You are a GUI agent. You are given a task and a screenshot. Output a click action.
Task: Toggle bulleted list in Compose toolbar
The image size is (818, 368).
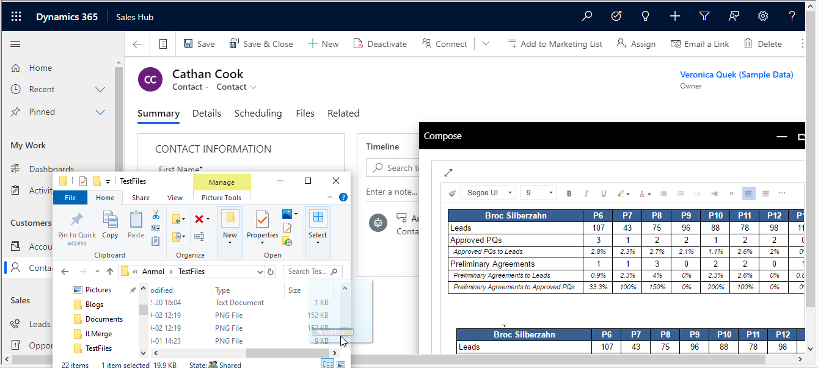tap(663, 193)
